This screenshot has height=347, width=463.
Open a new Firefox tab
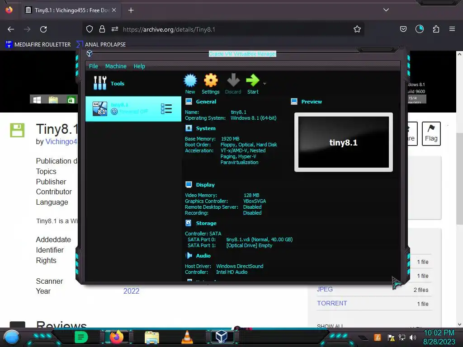(x=131, y=10)
